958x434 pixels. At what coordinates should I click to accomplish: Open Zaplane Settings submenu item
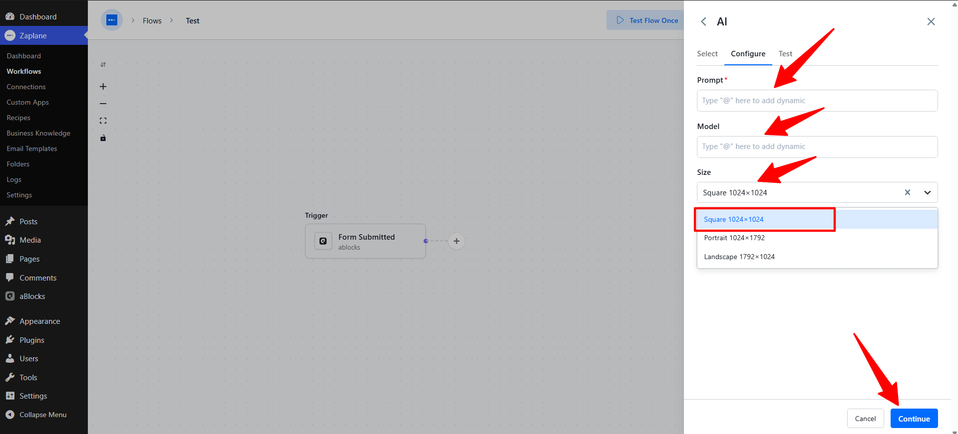click(19, 195)
